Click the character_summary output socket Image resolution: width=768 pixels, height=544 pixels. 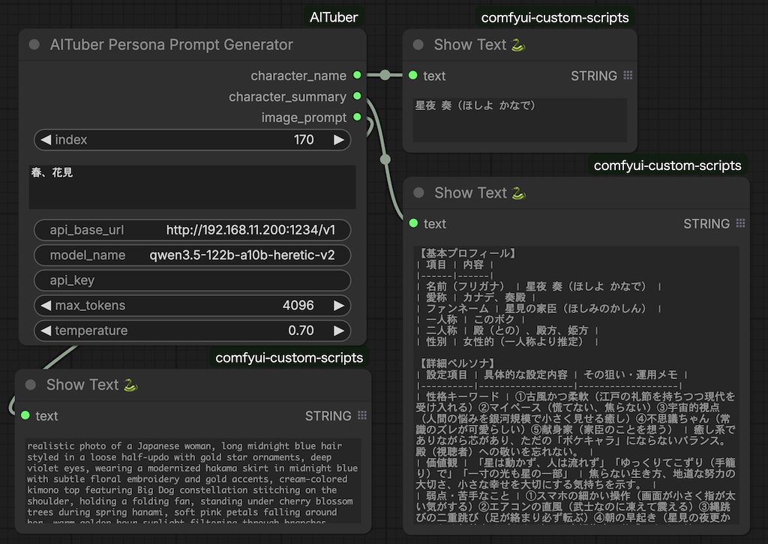[x=357, y=97]
